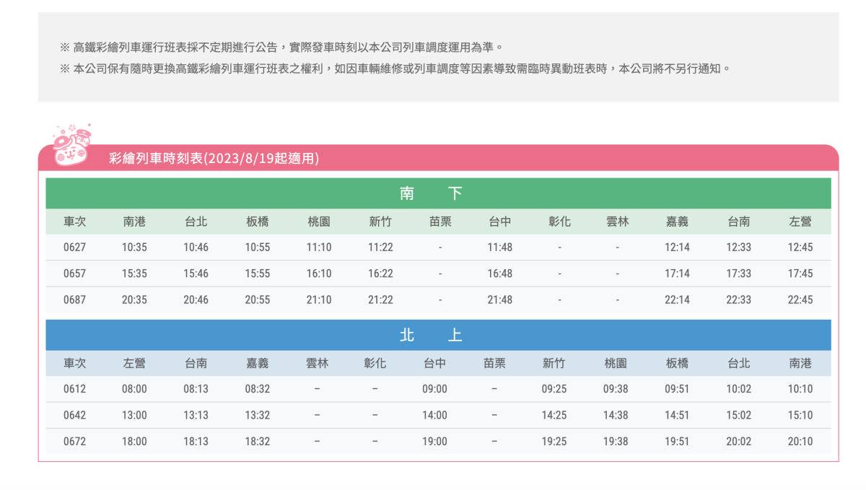Click the 16:10 桃園 time of train 0657

coord(319,274)
